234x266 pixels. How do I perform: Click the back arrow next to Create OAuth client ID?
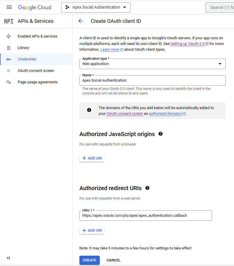coord(81,21)
